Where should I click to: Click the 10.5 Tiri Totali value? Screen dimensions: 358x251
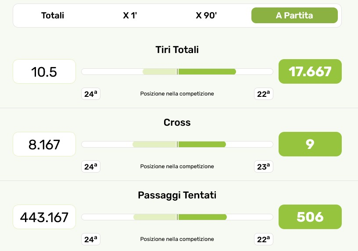[44, 71]
